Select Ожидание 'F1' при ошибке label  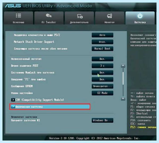(x=28, y=79)
